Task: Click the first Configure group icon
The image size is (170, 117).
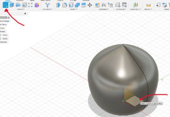Action: (118, 5)
